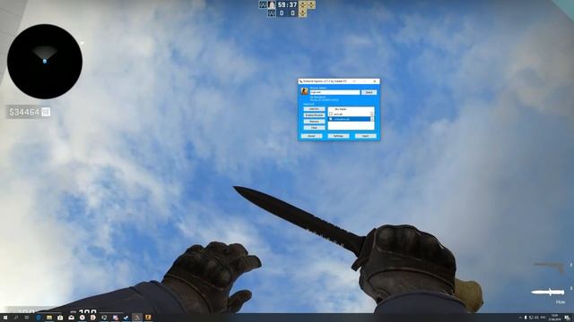Viewport: 574px width, 322px height.
Task: Click the Remove button in injector
Action: click(x=314, y=122)
